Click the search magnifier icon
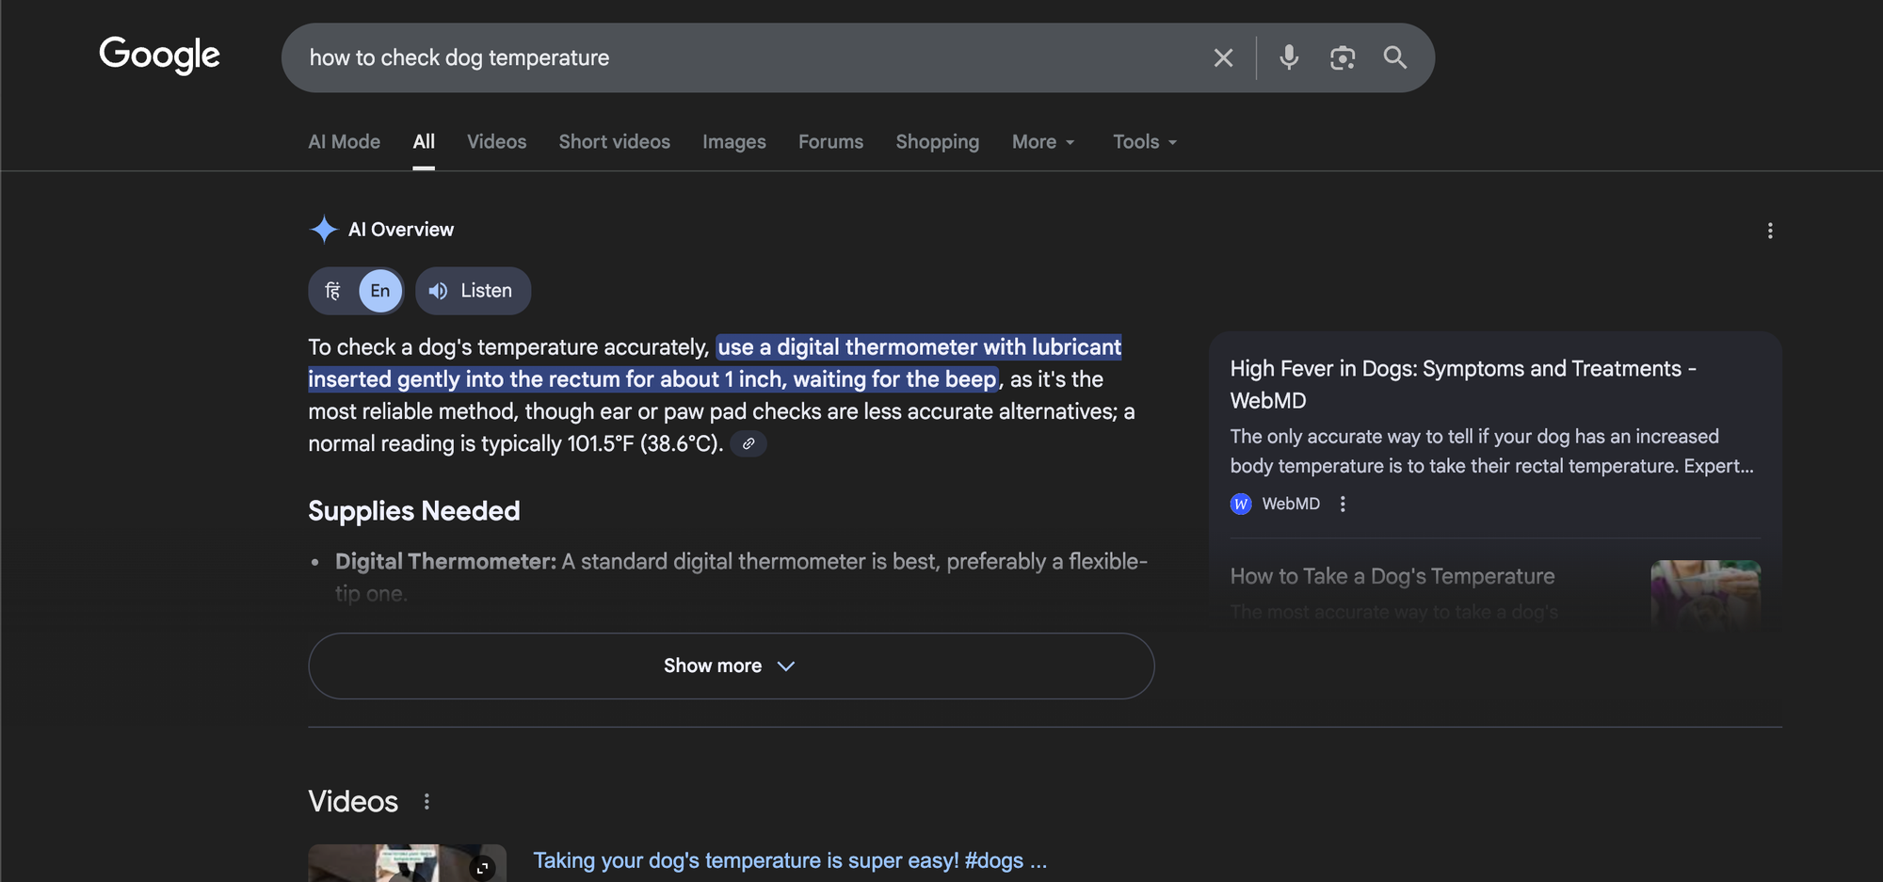Image resolution: width=1883 pixels, height=882 pixels. click(x=1395, y=57)
